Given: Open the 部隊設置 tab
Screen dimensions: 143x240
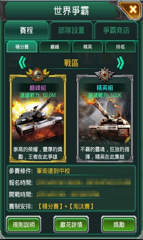Looking at the screenshot, I should (71, 30).
